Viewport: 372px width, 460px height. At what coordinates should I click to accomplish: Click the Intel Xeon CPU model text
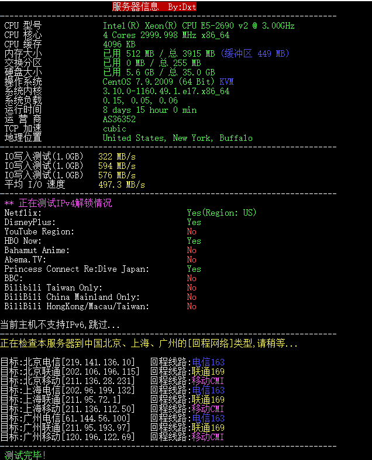198,26
